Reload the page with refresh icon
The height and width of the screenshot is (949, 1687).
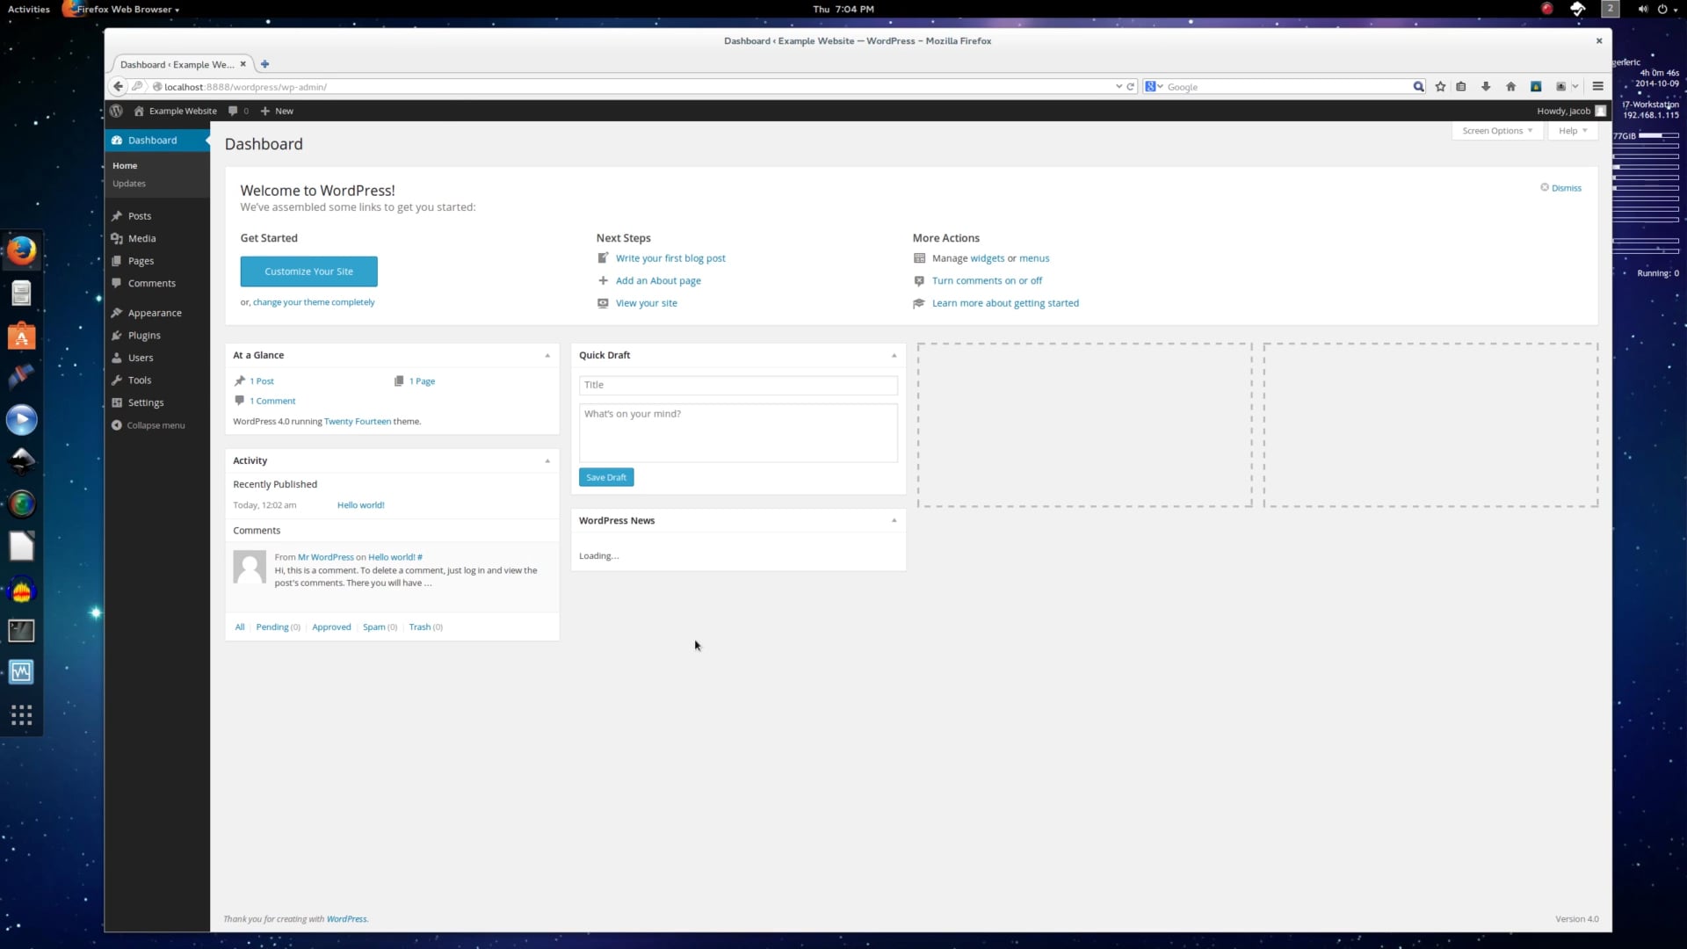pyautogui.click(x=1130, y=86)
